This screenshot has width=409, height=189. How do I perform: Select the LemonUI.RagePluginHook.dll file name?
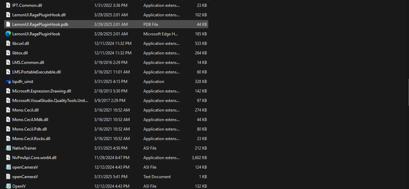39,15
